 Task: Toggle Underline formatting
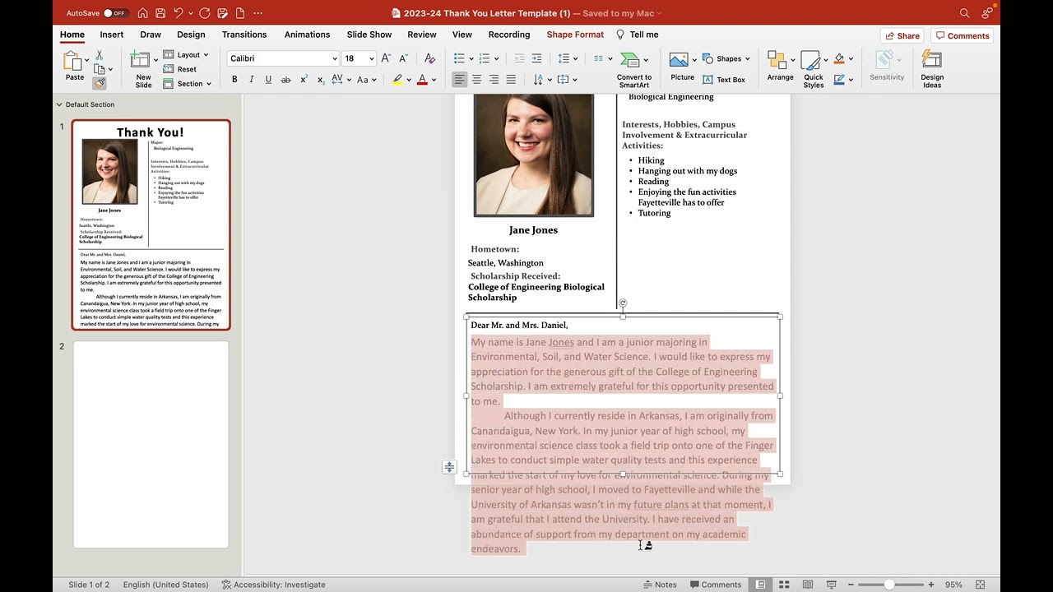(x=268, y=80)
